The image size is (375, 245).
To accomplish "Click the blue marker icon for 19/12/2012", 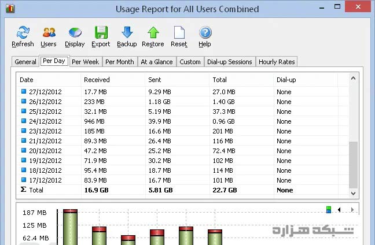I will 23,160.
